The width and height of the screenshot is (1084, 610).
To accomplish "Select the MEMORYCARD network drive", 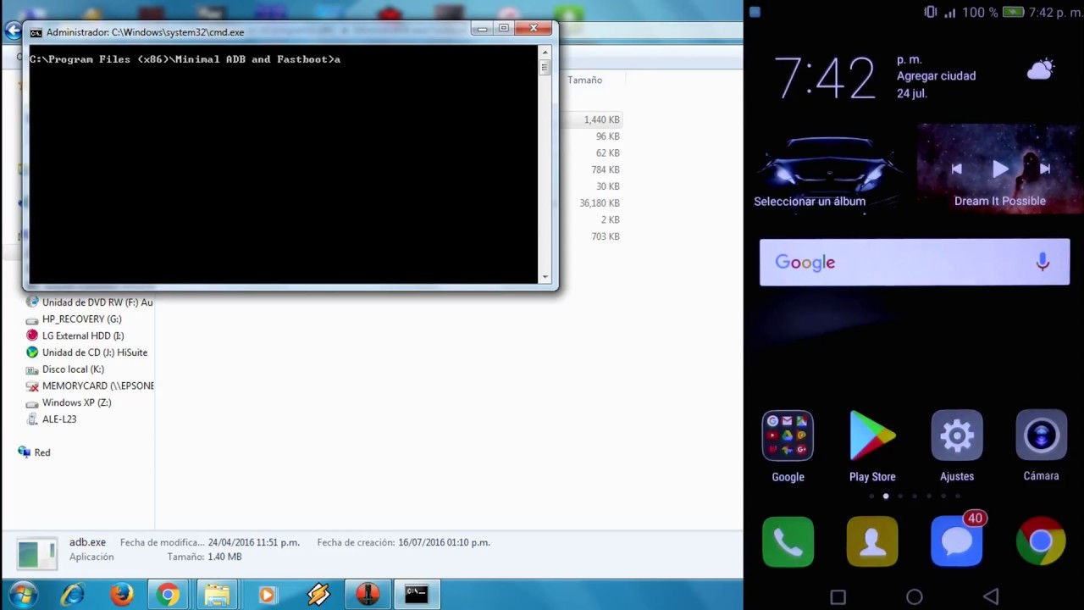I will pyautogui.click(x=90, y=385).
